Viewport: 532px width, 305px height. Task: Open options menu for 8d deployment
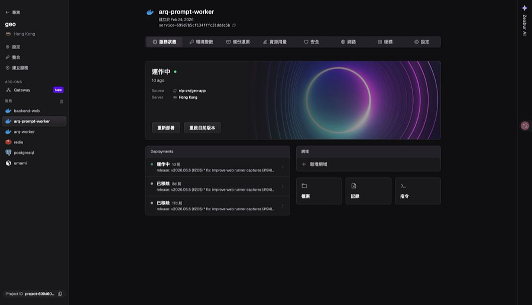point(283,186)
